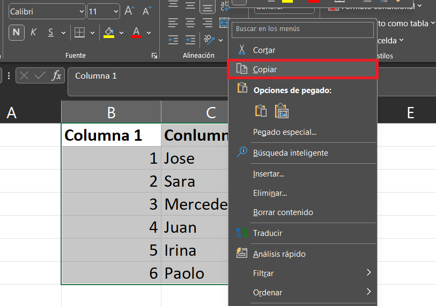Click the cell containing Sara
The height and width of the screenshot is (306, 436).
[195, 181]
